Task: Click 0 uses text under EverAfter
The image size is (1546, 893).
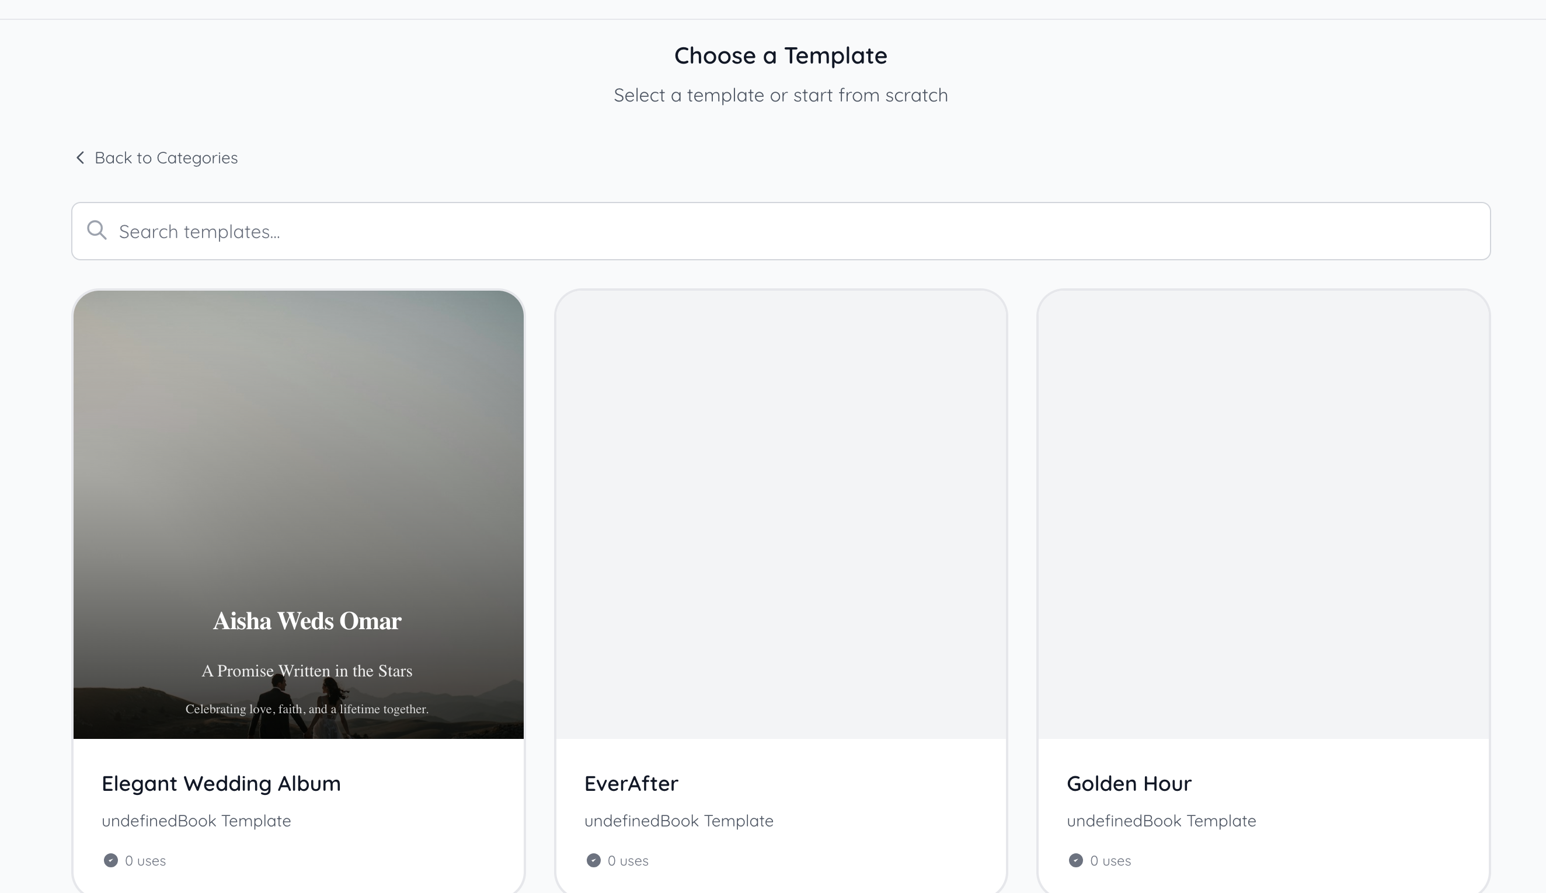Action: click(x=628, y=861)
